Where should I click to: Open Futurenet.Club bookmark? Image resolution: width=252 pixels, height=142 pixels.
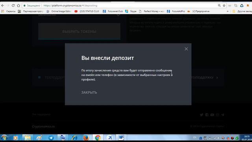(113, 11)
